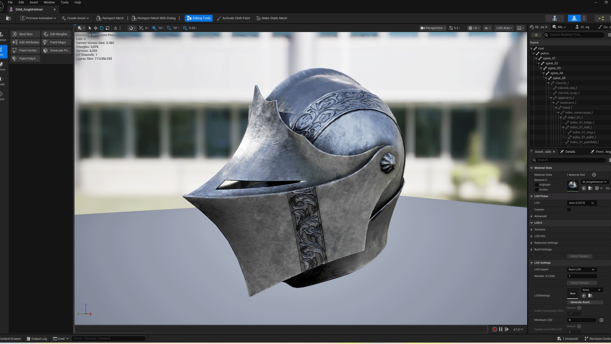Viewport: 611px width, 344px height.
Task: Switch to the Cl...ng clothing tab
Action: pos(582,27)
